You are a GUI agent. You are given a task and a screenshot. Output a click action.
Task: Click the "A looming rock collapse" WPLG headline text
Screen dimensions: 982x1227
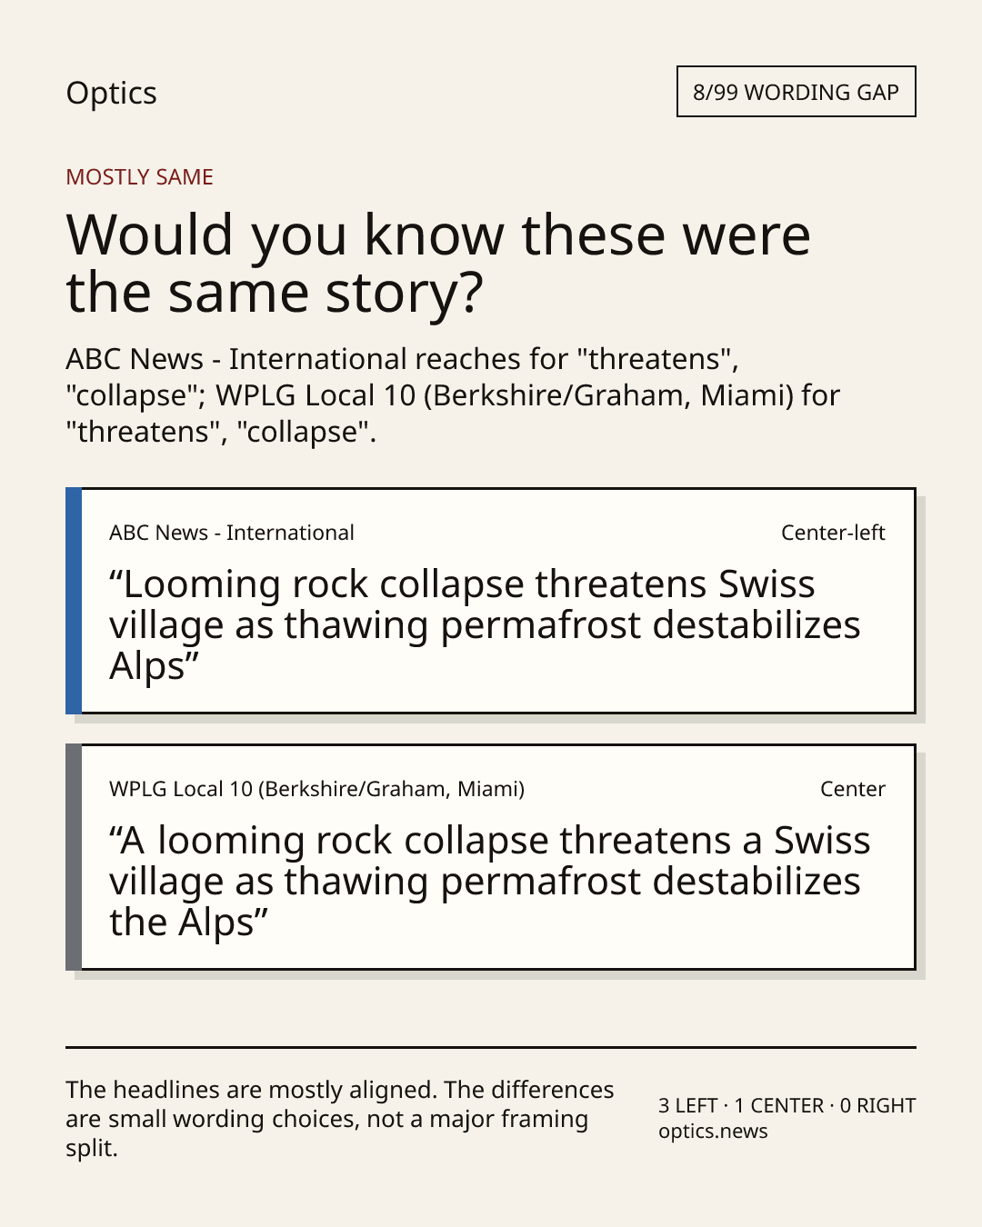tap(490, 882)
